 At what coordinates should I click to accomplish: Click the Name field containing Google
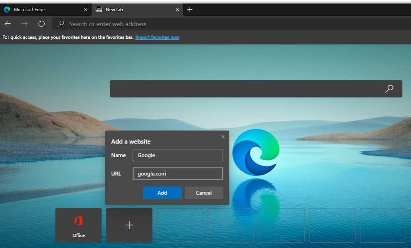[178, 155]
